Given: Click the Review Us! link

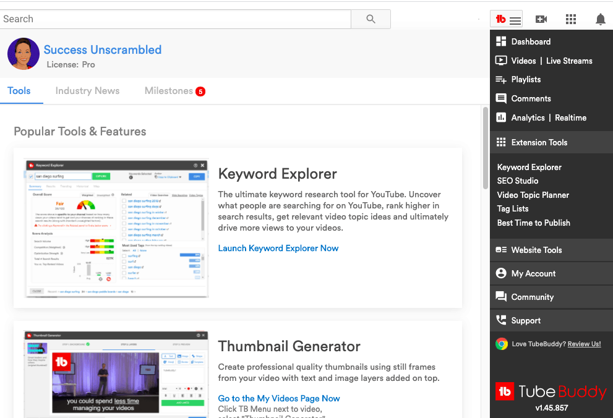Looking at the screenshot, I should (584, 344).
